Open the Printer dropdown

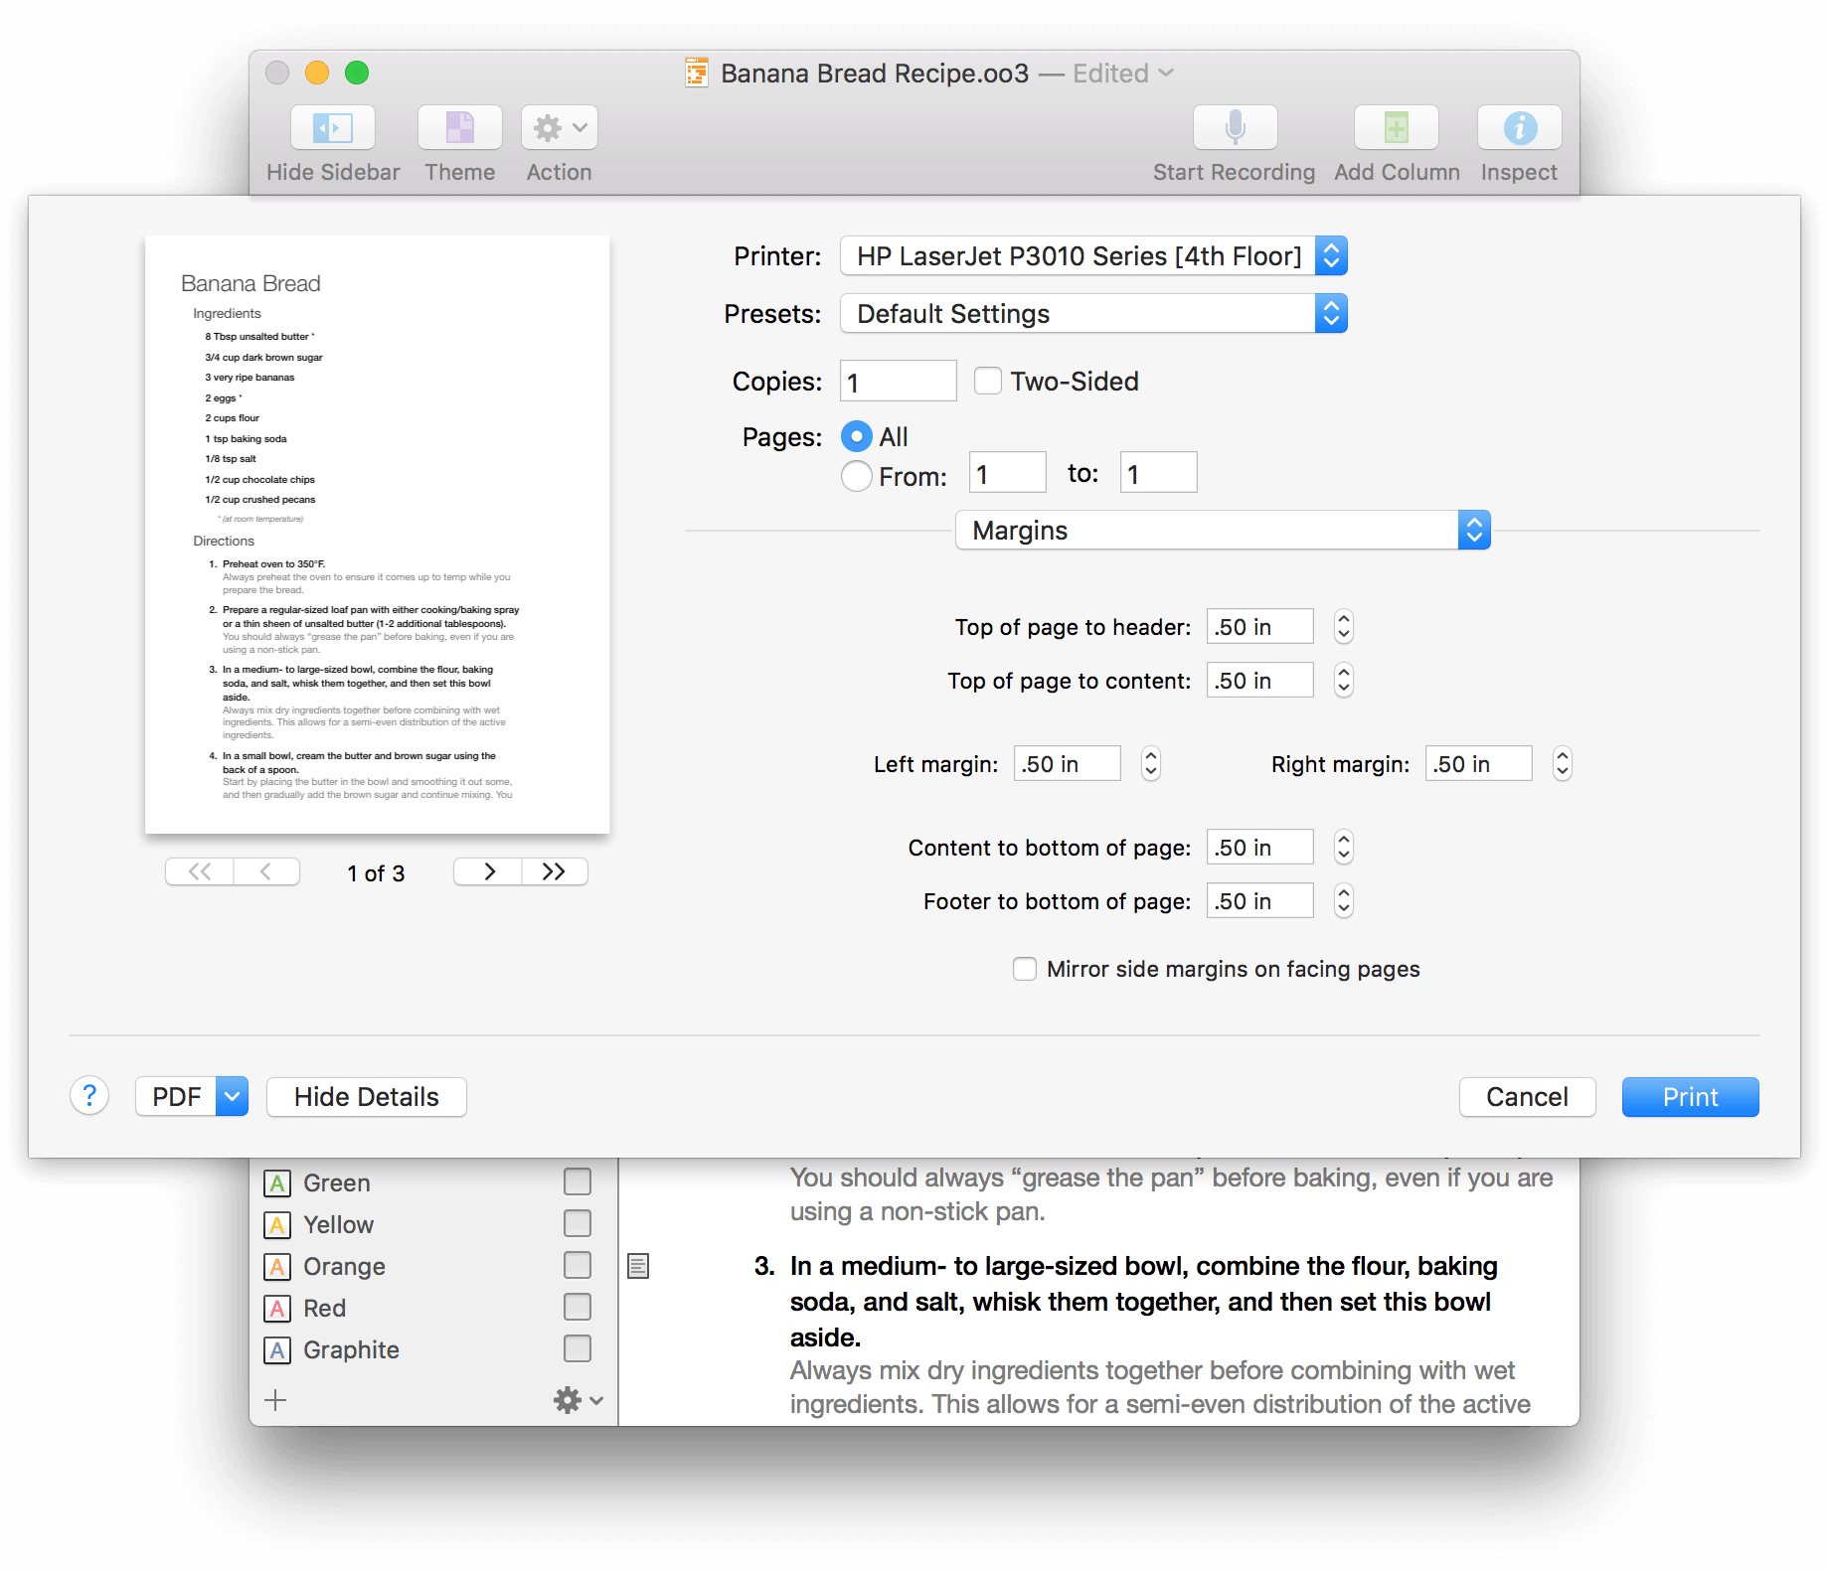tap(1093, 255)
